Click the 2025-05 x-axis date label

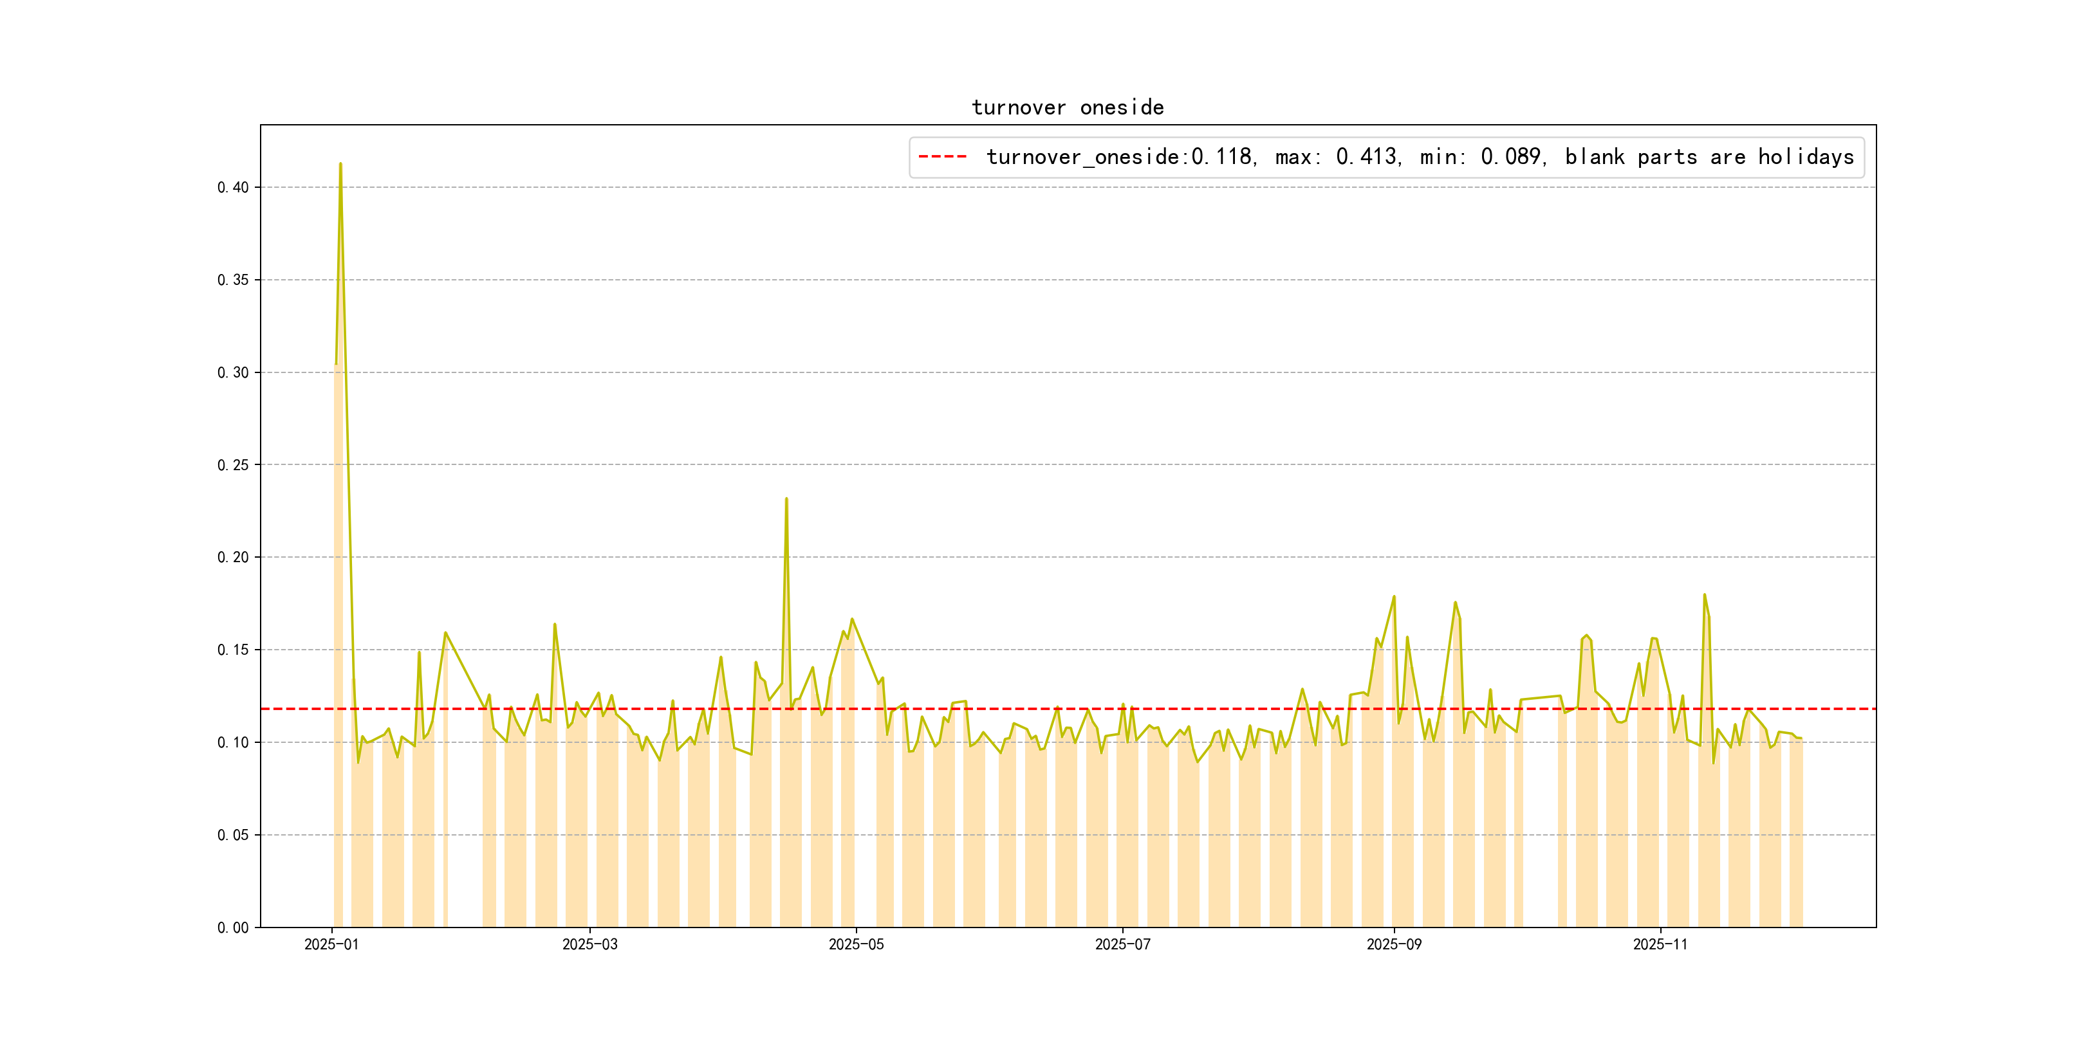(x=855, y=945)
